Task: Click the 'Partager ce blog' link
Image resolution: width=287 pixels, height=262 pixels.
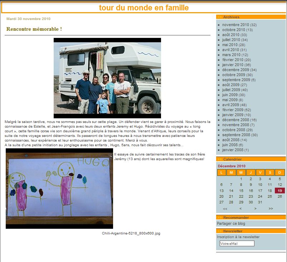Action: [231, 224]
